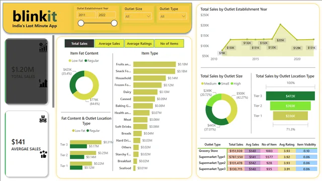
Task: Select the Total Sales tab
Action: 79,44
